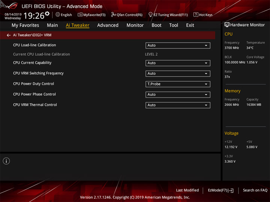This screenshot has height=202, width=270.
Task: Open the clock settings gear icon
Action: click(x=47, y=13)
